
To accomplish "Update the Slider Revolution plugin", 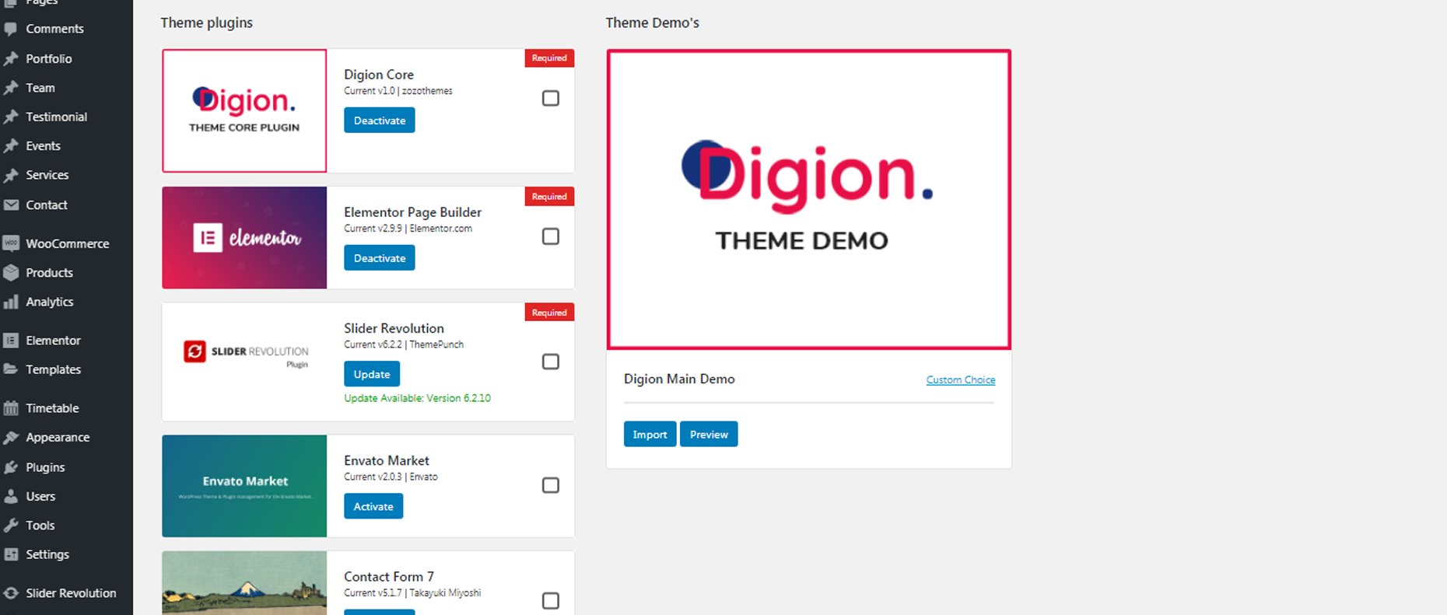I will click(x=372, y=374).
